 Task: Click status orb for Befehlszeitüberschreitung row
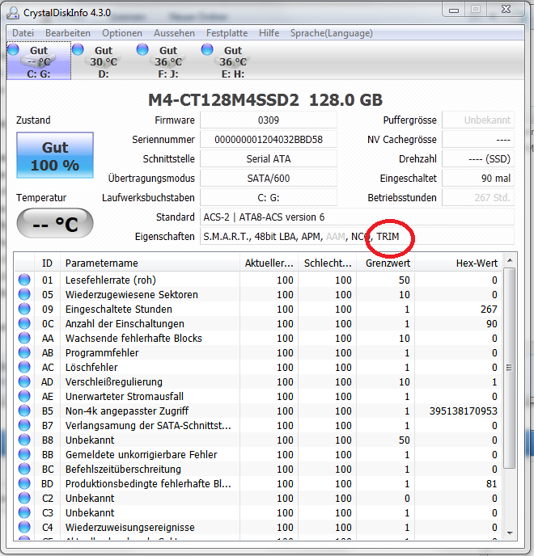point(24,469)
